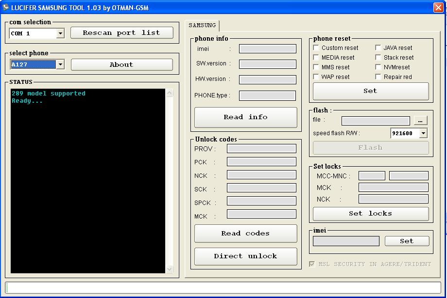Image resolution: width=447 pixels, height=298 pixels.
Task: Click the PROV unlock code field
Action: click(261, 148)
